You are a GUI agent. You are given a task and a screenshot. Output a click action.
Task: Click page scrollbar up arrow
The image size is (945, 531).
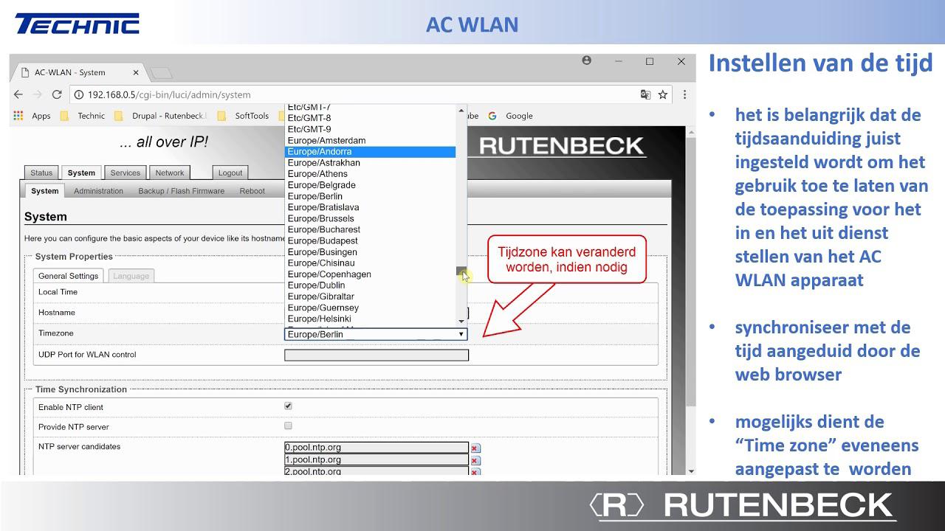(691, 133)
